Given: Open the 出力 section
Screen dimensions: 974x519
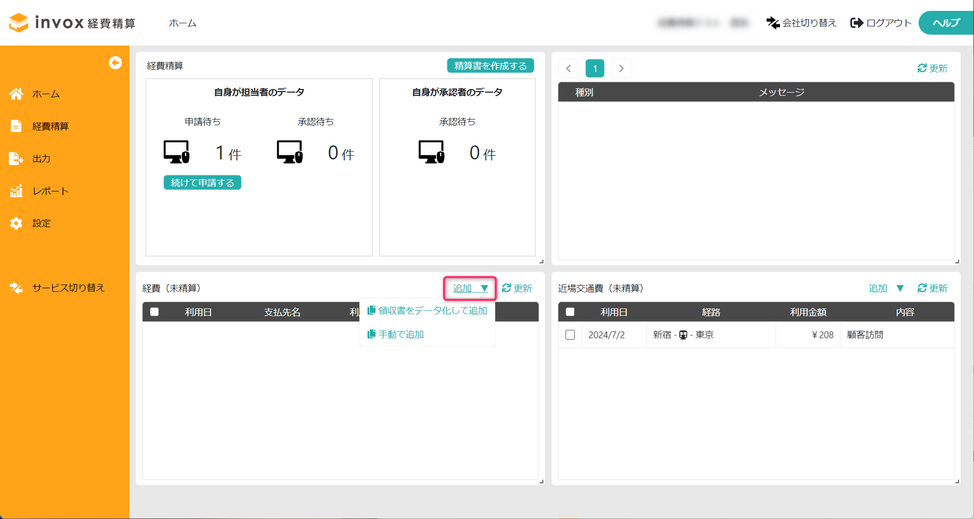Looking at the screenshot, I should tap(41, 158).
